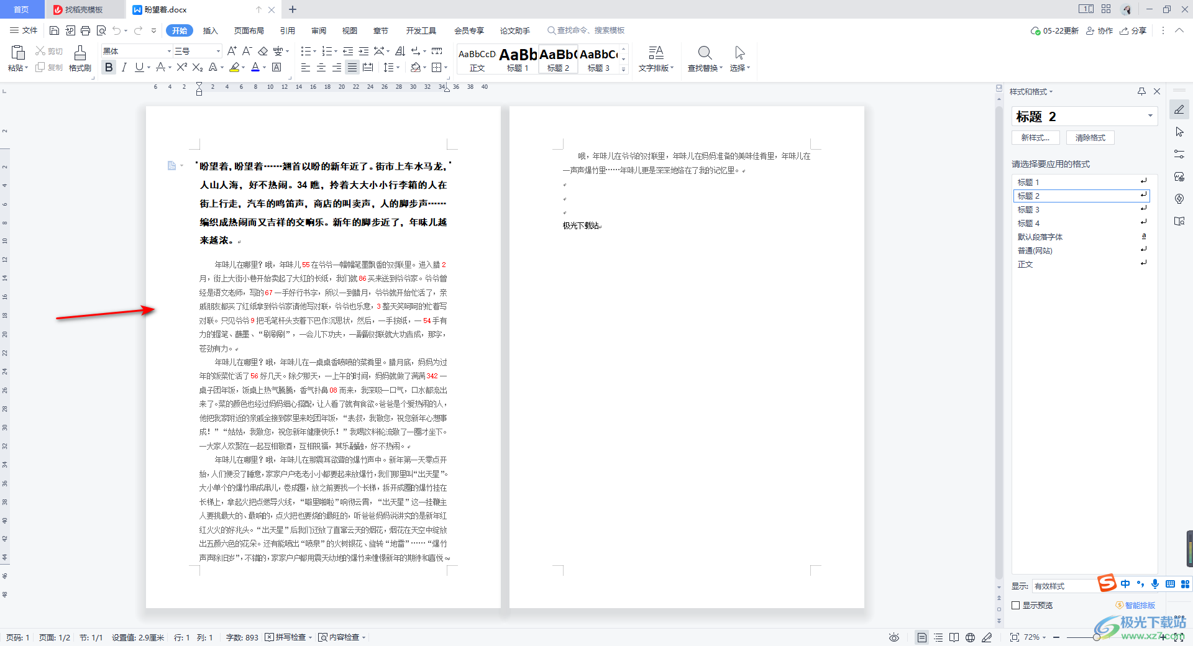Click the Format Painter brush icon

pyautogui.click(x=80, y=53)
